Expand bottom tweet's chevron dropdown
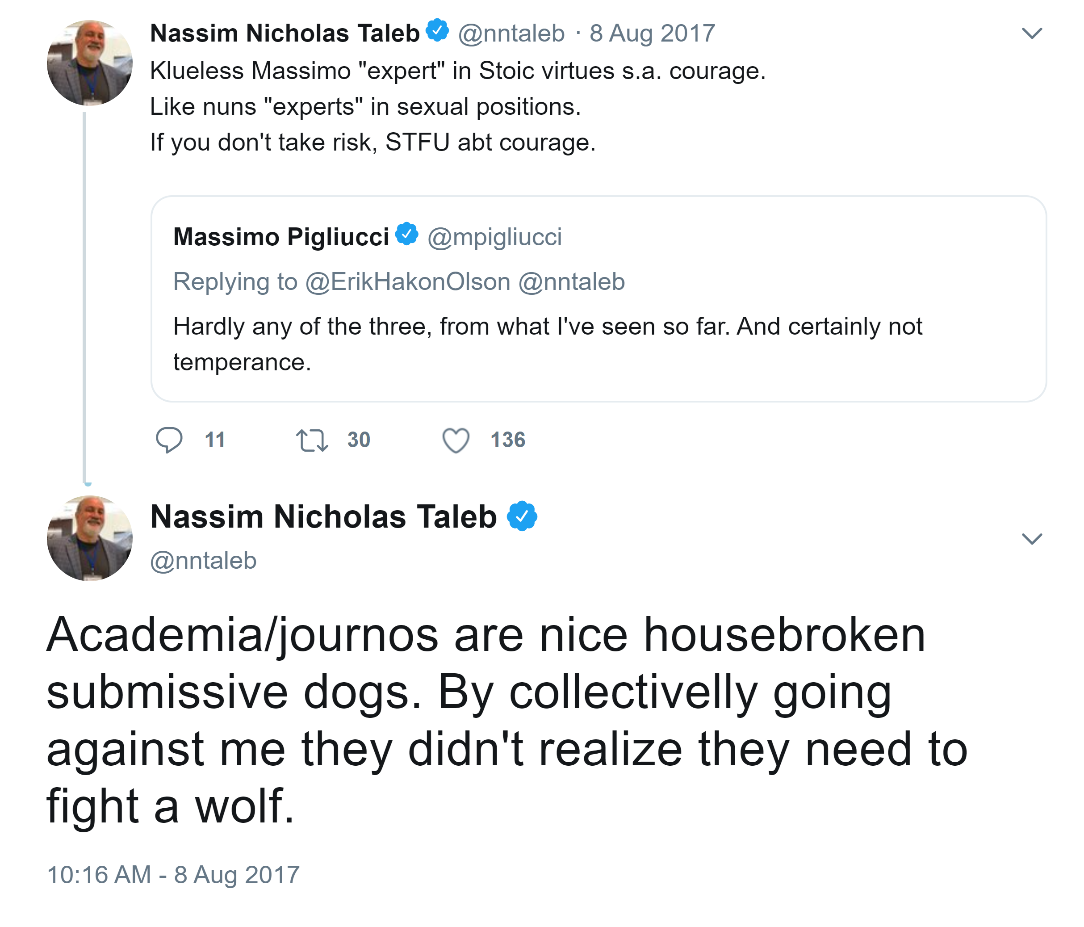The height and width of the screenshot is (927, 1084). click(x=1032, y=539)
